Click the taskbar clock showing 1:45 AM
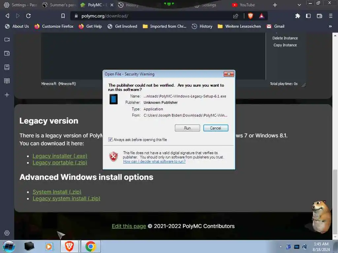The image size is (338, 253). point(321,247)
